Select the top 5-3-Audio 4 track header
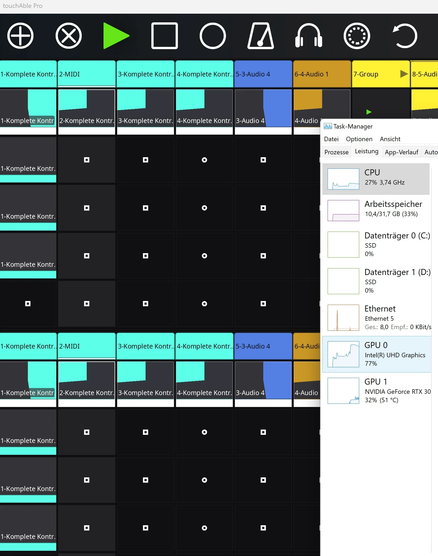The height and width of the screenshot is (556, 438). pos(263,74)
